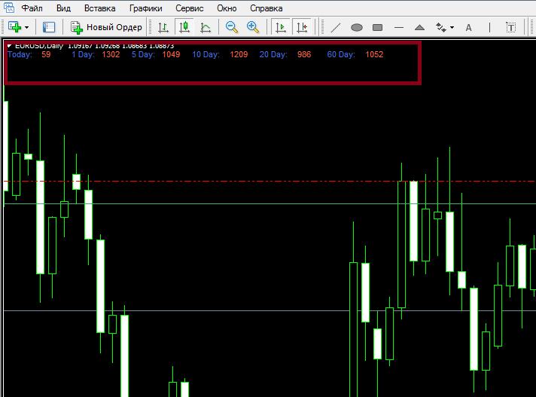Viewport: 536px width, 397px height.
Task: Click the new chart icon
Action: coord(15,27)
